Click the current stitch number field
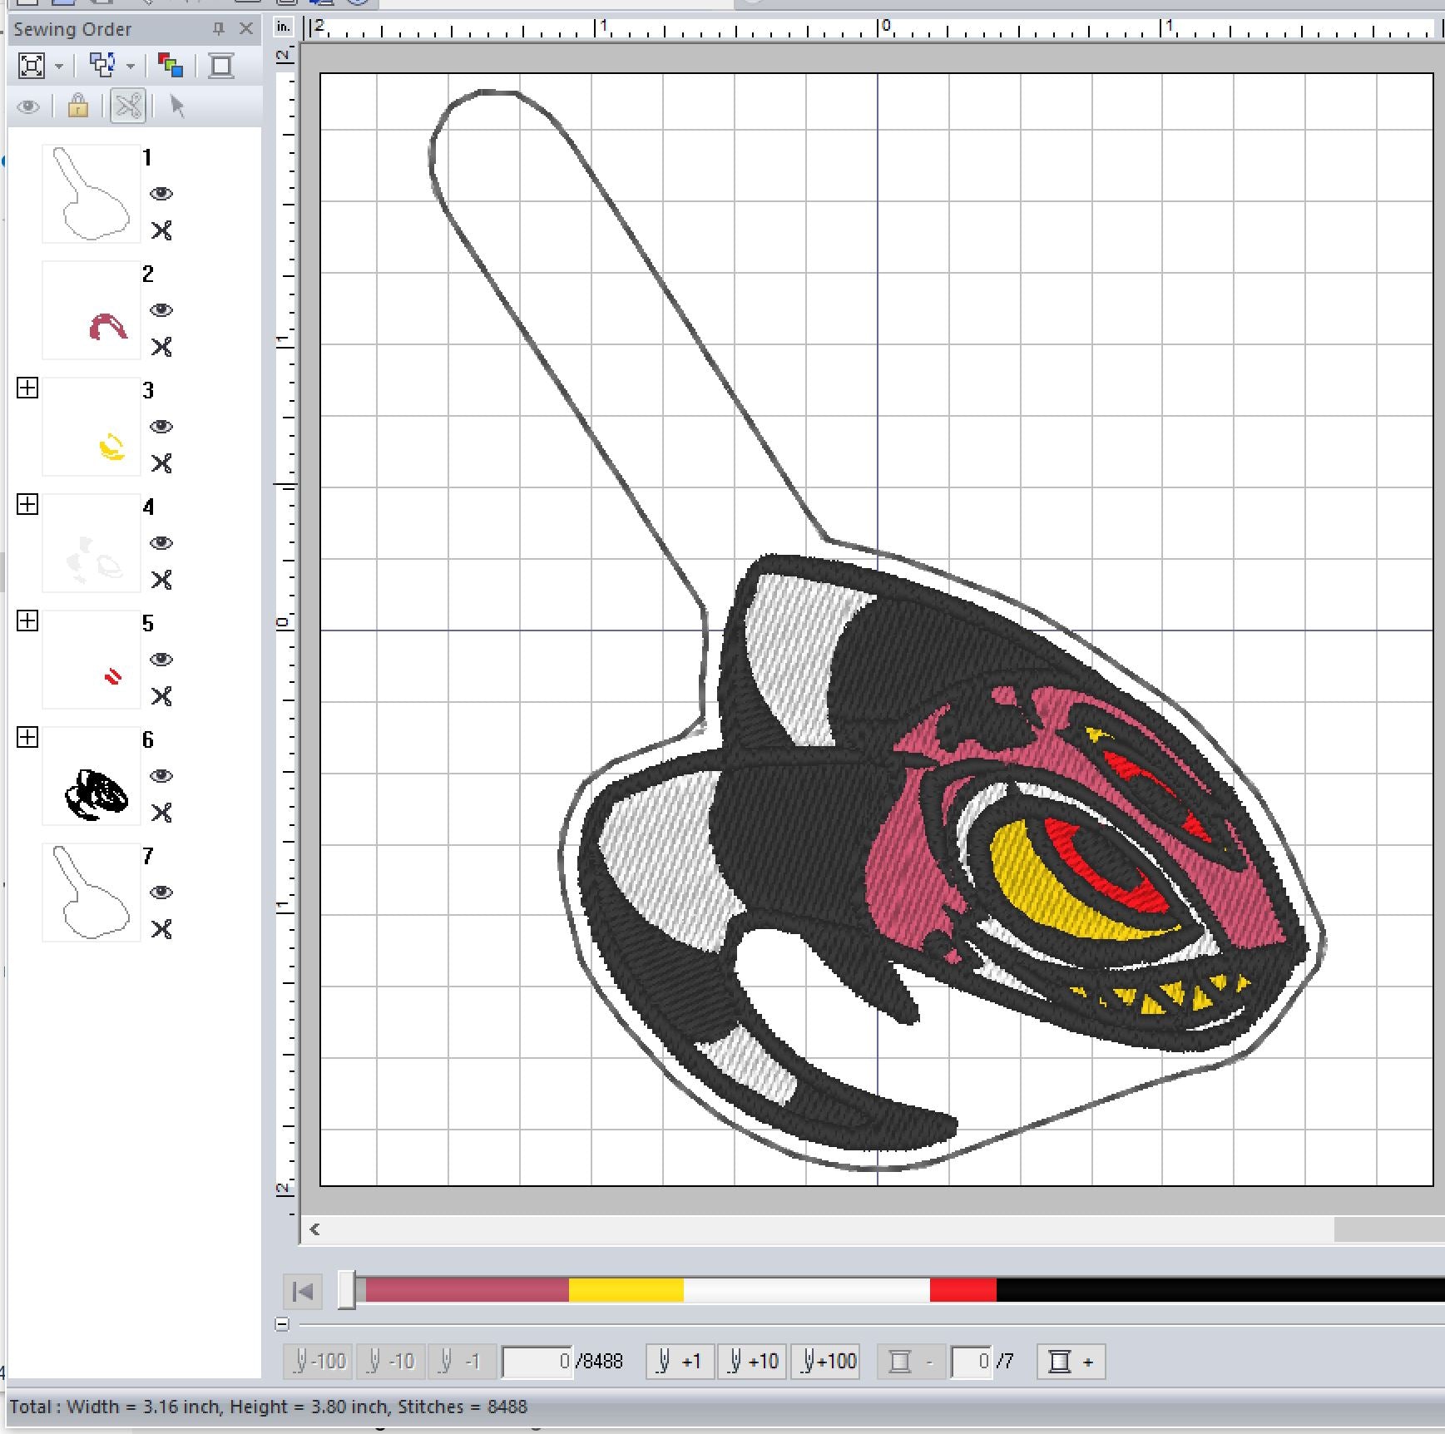The width and height of the screenshot is (1445, 1434). [x=537, y=1362]
